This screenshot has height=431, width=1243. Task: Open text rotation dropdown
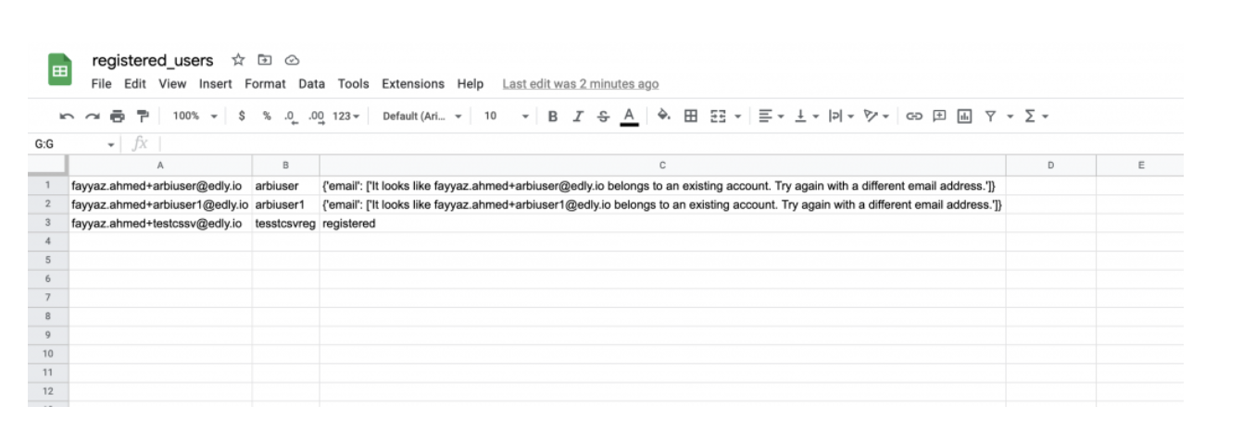click(x=875, y=117)
